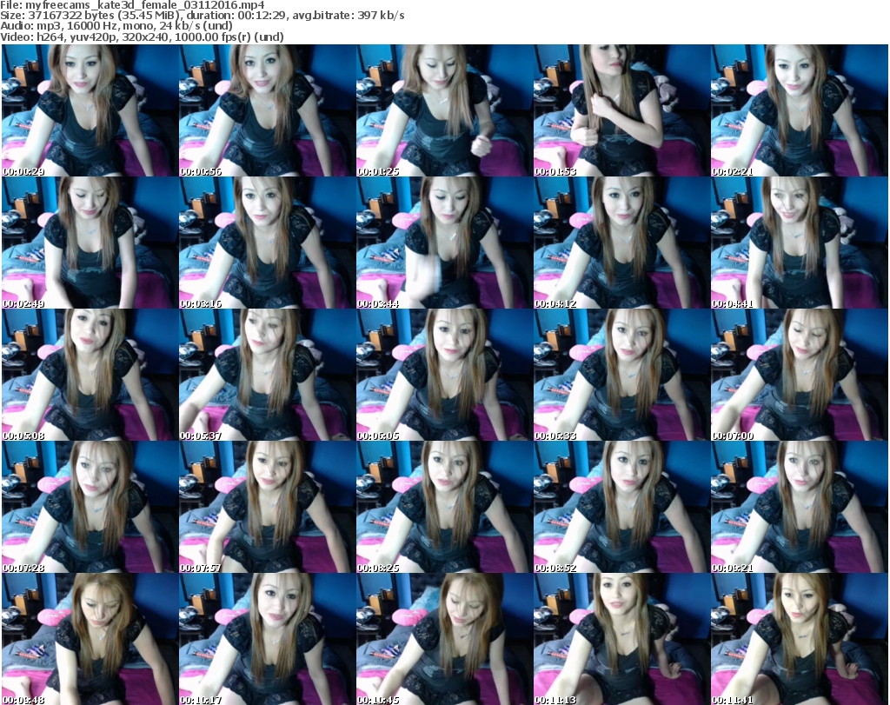Click the thumbnail frame stamped 00:07:00

point(799,375)
